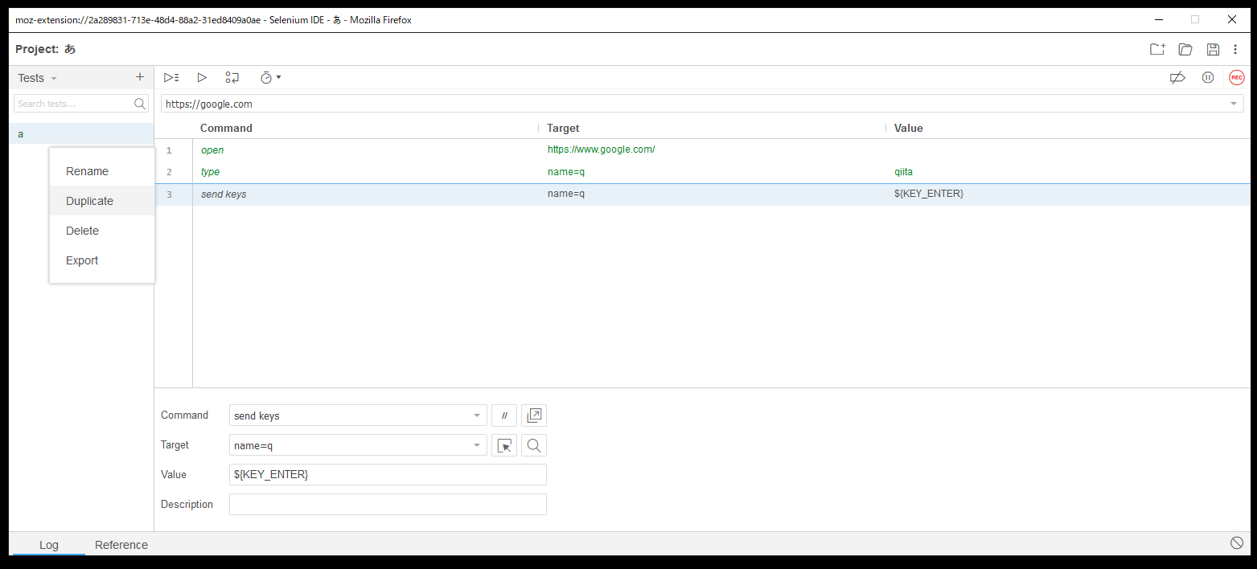This screenshot has height=569, width=1257.
Task: Focus the Description field
Action: point(388,504)
